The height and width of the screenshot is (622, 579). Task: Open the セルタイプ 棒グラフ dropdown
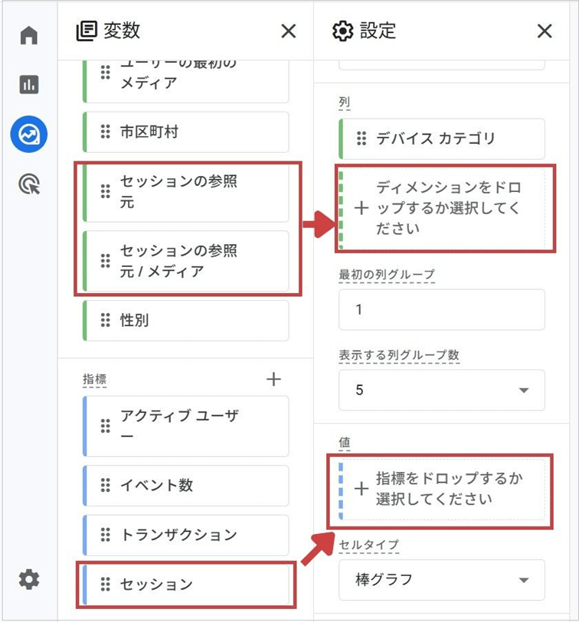pyautogui.click(x=442, y=580)
